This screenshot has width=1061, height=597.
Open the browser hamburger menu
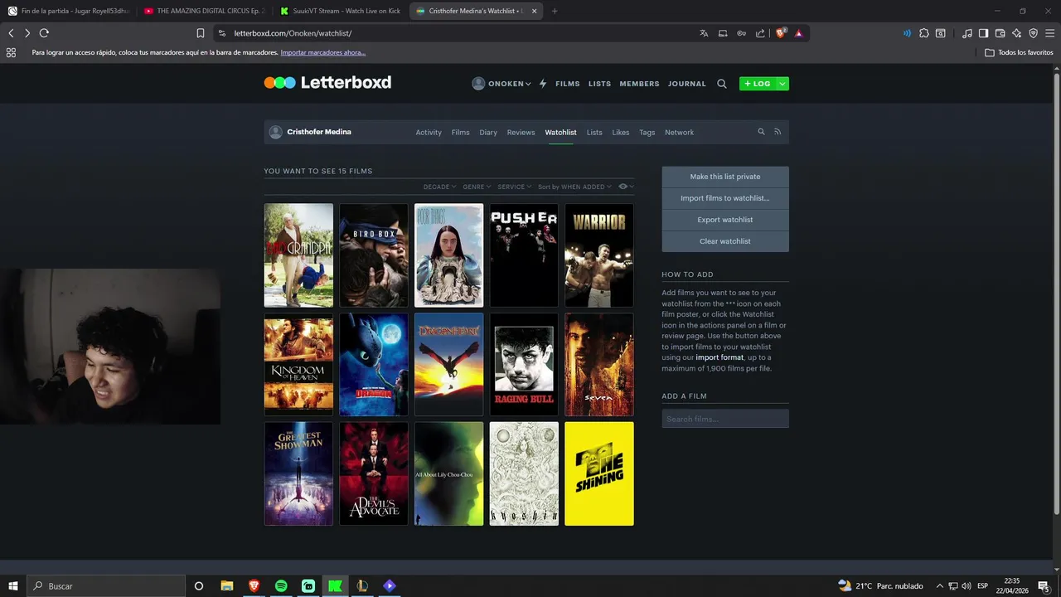click(x=1050, y=33)
